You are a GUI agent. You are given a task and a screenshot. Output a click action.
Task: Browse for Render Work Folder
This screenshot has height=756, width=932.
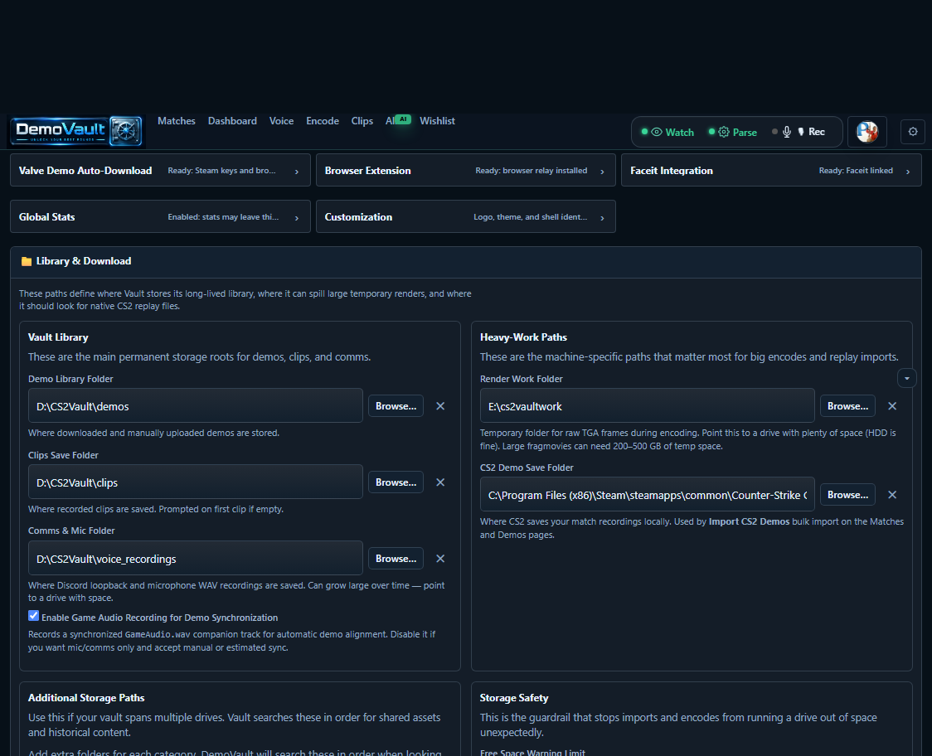pos(847,406)
